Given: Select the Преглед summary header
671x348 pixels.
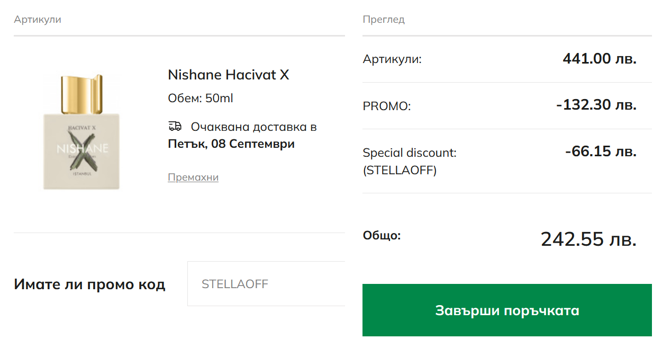Looking at the screenshot, I should point(384,20).
